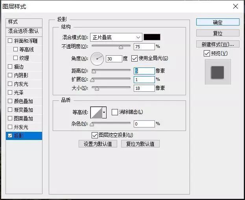Click the 复位 button
Screen dimensions: 245x200
tap(217, 33)
